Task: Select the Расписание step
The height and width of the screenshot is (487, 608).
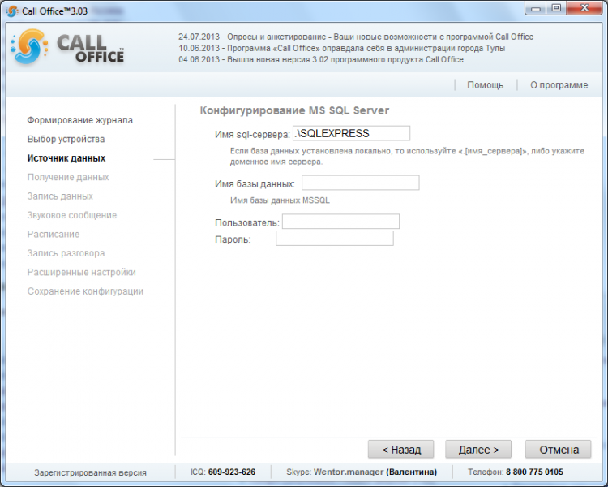Action: point(54,235)
